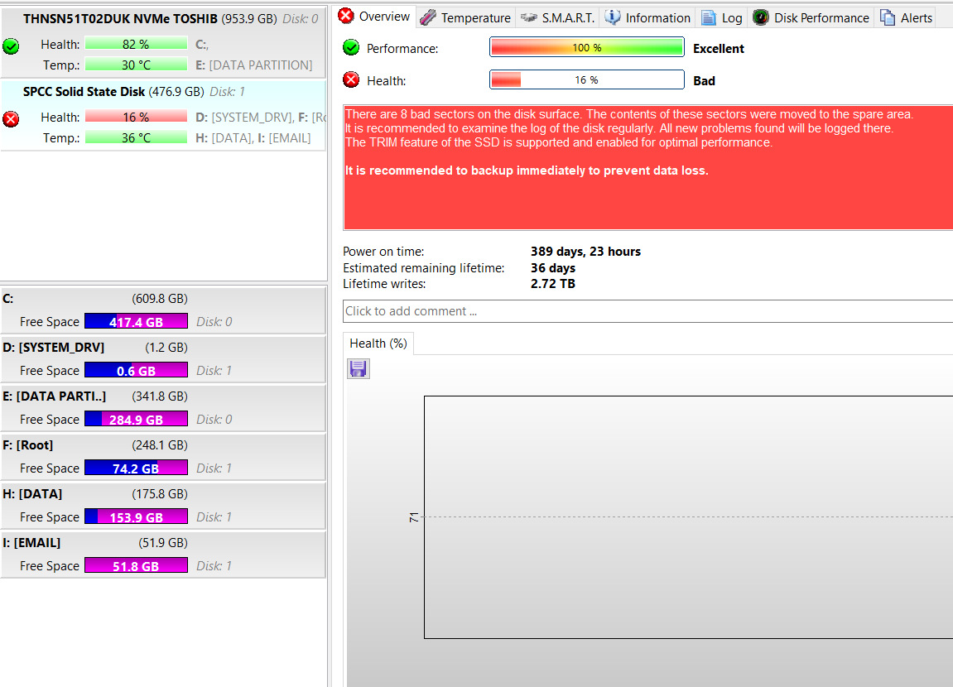Click the 417.4 GB free space bar
Screen dimensions: 953x687
136,321
